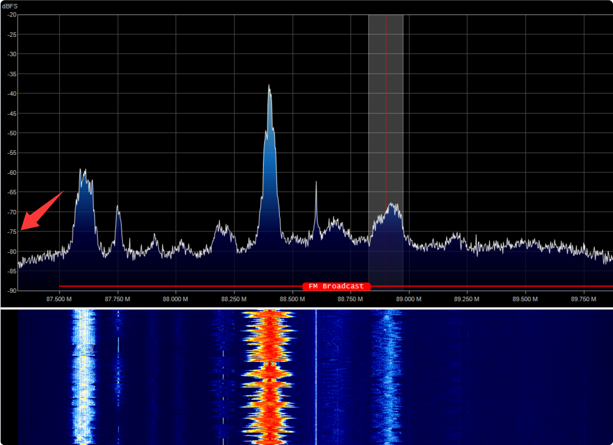
Task: Click the red VFO center tuning line
Action: coord(386,111)
